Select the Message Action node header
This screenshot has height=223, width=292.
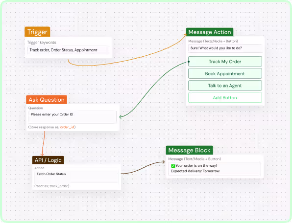tap(210, 32)
